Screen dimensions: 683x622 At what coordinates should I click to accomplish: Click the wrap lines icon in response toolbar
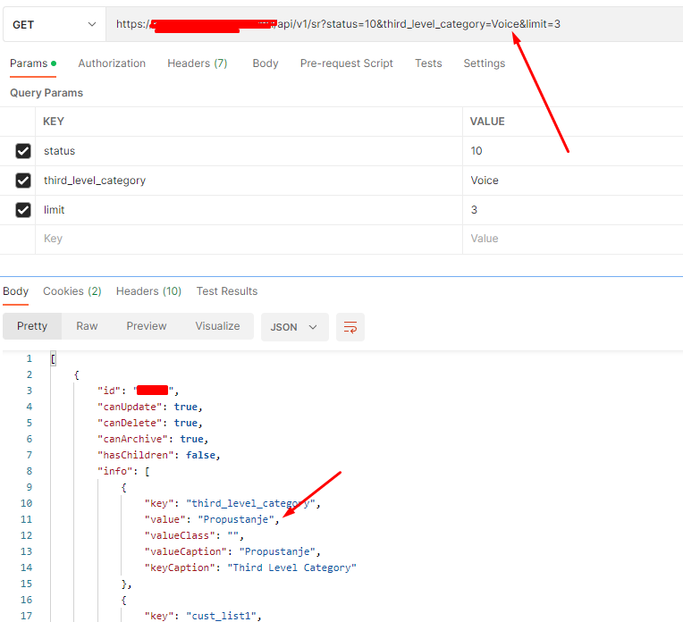pyautogui.click(x=350, y=327)
